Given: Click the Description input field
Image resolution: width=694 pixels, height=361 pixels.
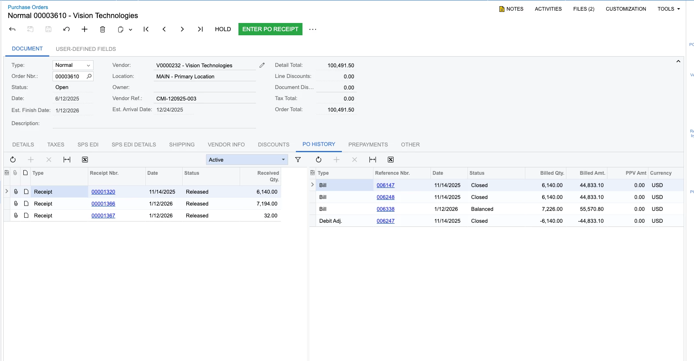Looking at the screenshot, I should pos(154,123).
